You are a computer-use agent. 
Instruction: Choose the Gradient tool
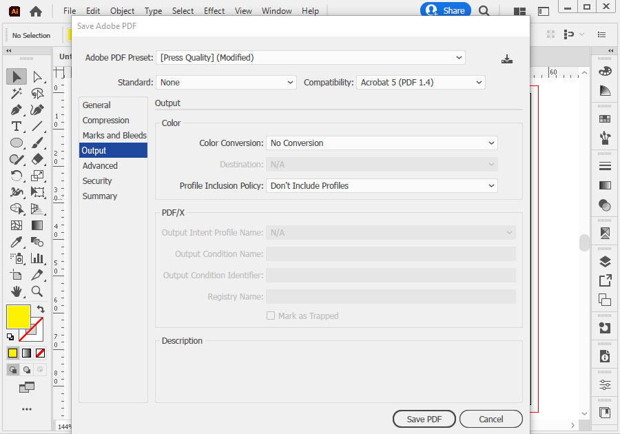(x=37, y=225)
